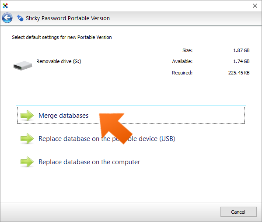Click the Required: label
Screen dimensions: 262x222
point(182,73)
